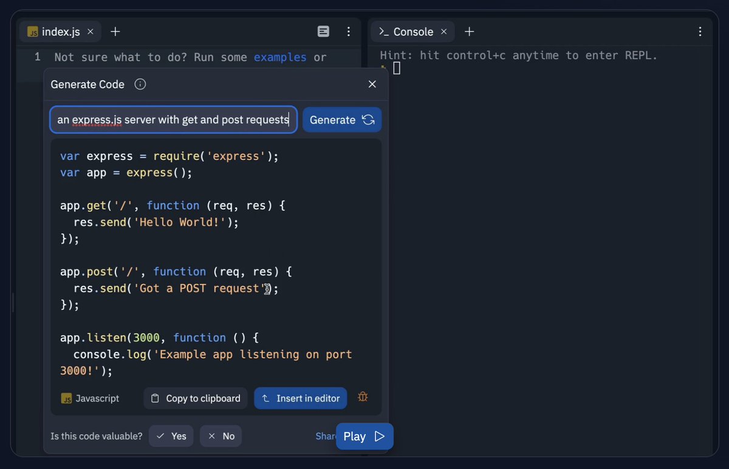Open the editor pane's three-dot menu
This screenshot has width=729, height=469.
(x=348, y=32)
